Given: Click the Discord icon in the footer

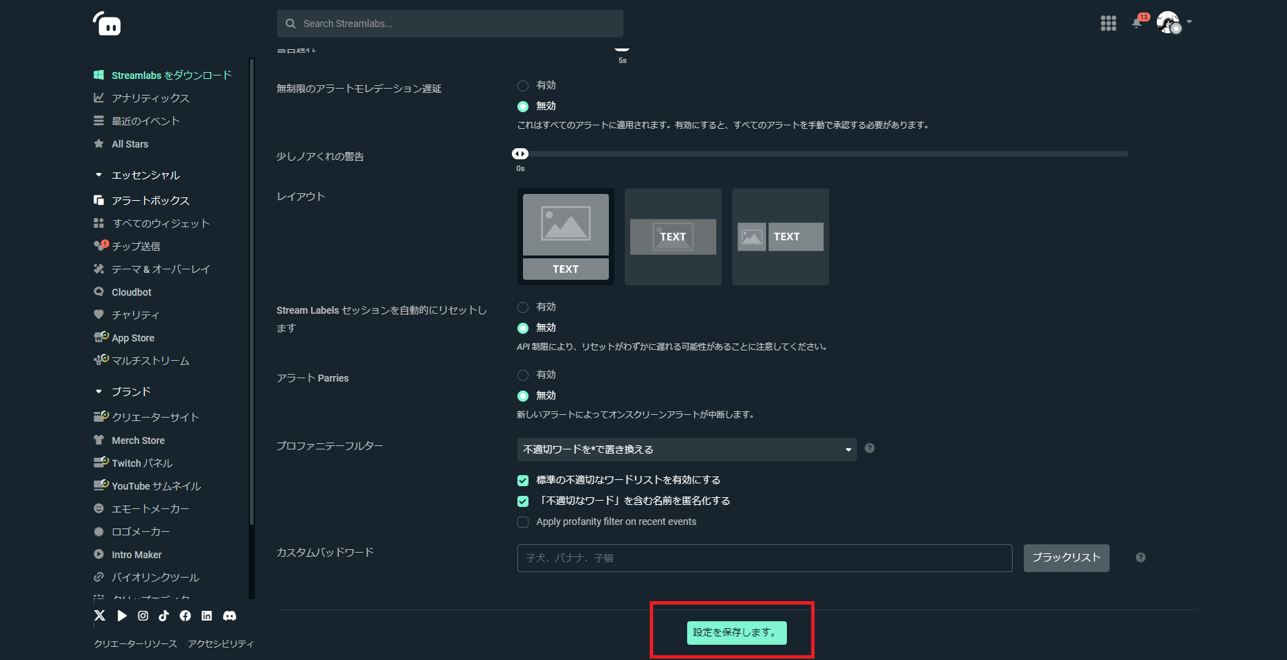Looking at the screenshot, I should [229, 615].
